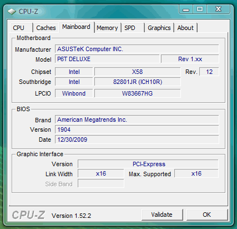Screen dimensions: 237x229
Task: Click the P6T DELUXE model field
Action: click(107, 59)
